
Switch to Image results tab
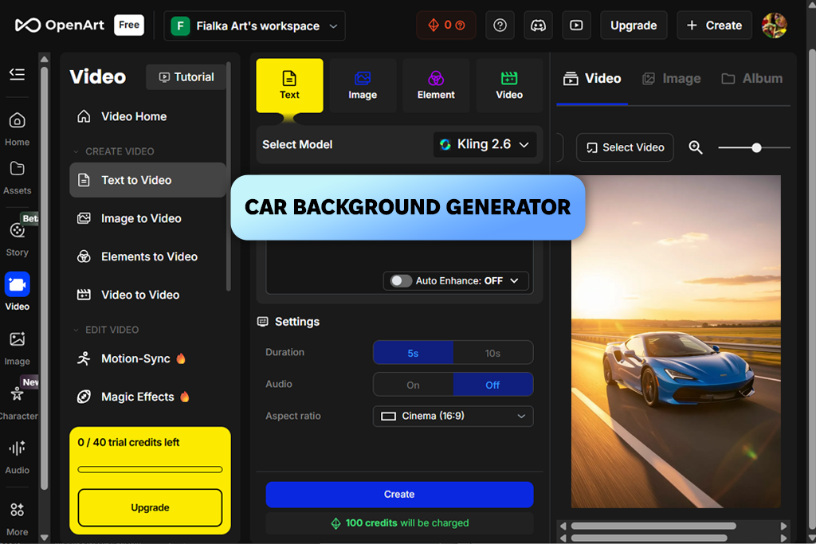(672, 79)
